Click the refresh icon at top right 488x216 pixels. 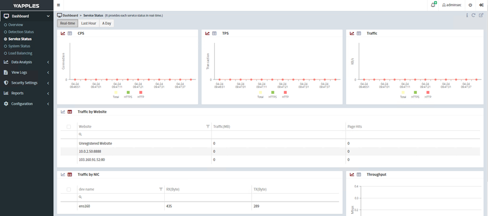click(473, 16)
